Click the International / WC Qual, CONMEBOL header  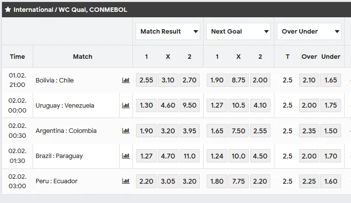tap(70, 9)
